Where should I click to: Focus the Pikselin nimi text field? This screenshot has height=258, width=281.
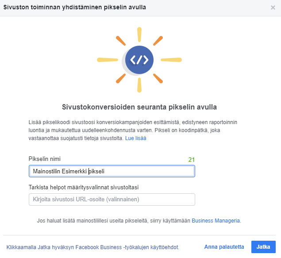click(x=112, y=171)
